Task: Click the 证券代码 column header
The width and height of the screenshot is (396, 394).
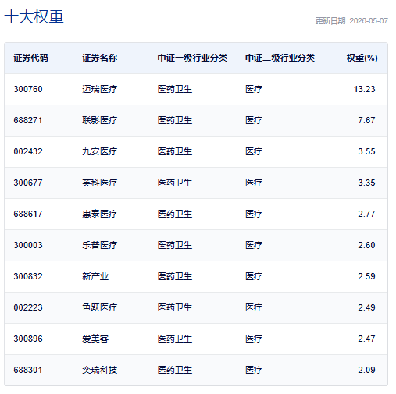Action: point(30,58)
